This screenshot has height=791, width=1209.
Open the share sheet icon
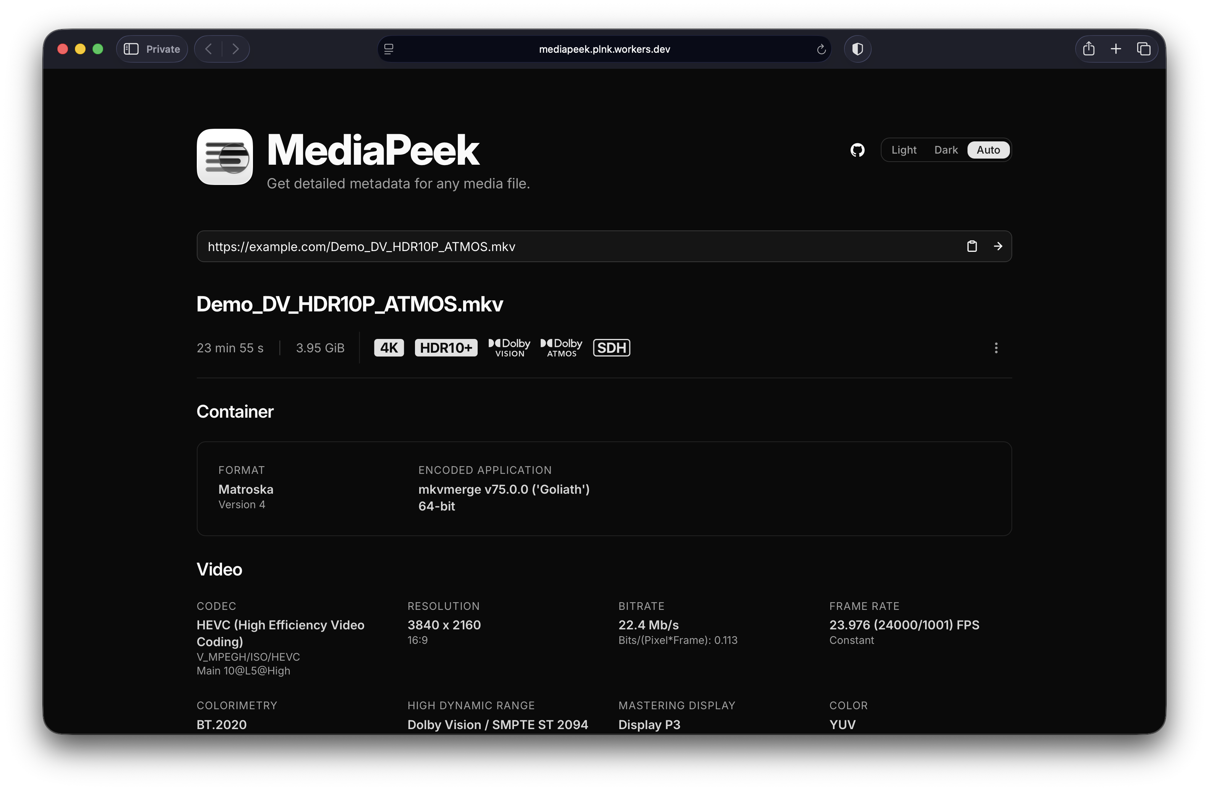1088,49
